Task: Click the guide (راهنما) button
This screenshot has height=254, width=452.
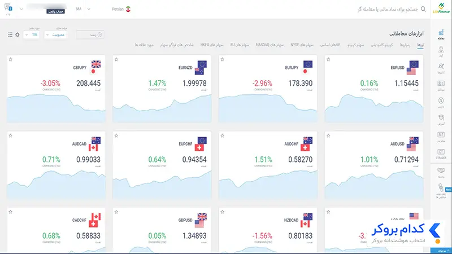Action: click(90, 35)
